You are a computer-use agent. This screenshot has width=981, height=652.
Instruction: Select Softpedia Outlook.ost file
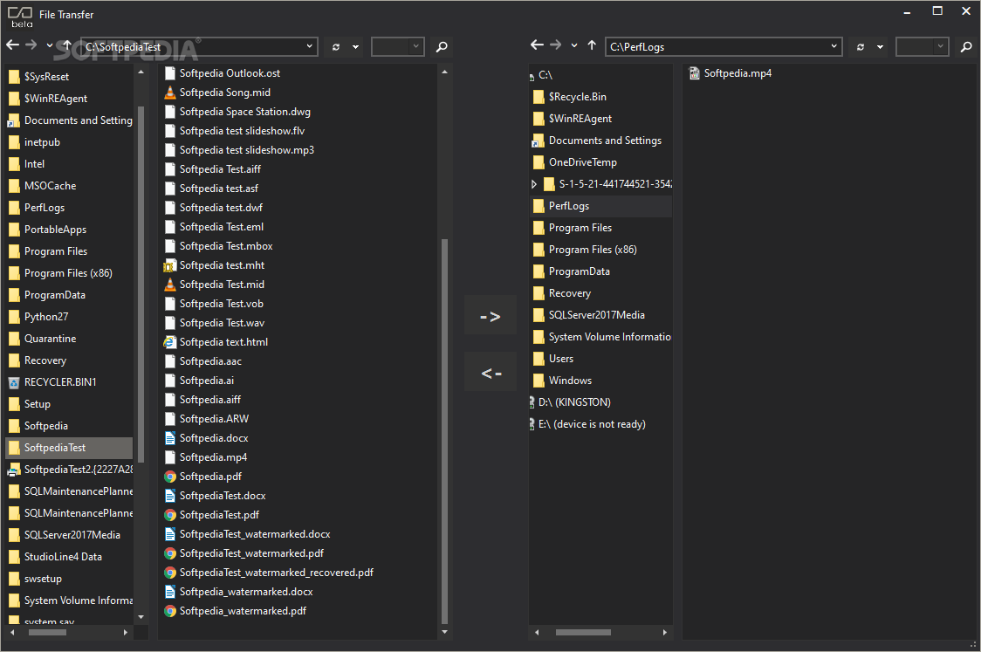(x=222, y=73)
